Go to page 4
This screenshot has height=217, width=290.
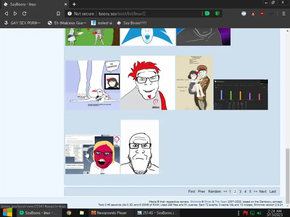[245, 192]
